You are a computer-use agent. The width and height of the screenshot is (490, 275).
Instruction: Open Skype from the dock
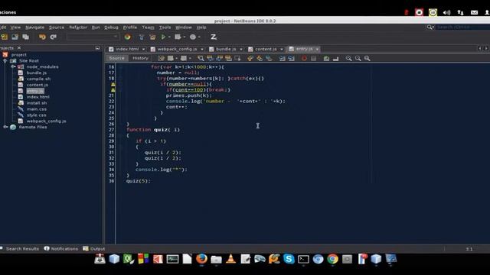tap(289, 259)
